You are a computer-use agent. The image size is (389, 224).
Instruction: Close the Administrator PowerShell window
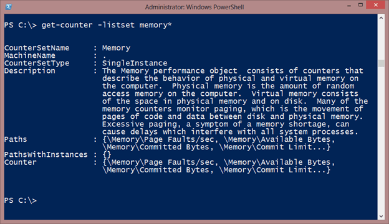click(x=376, y=5)
